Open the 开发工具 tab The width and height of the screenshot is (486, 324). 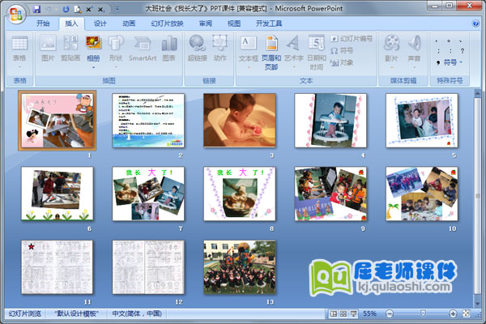(x=269, y=23)
